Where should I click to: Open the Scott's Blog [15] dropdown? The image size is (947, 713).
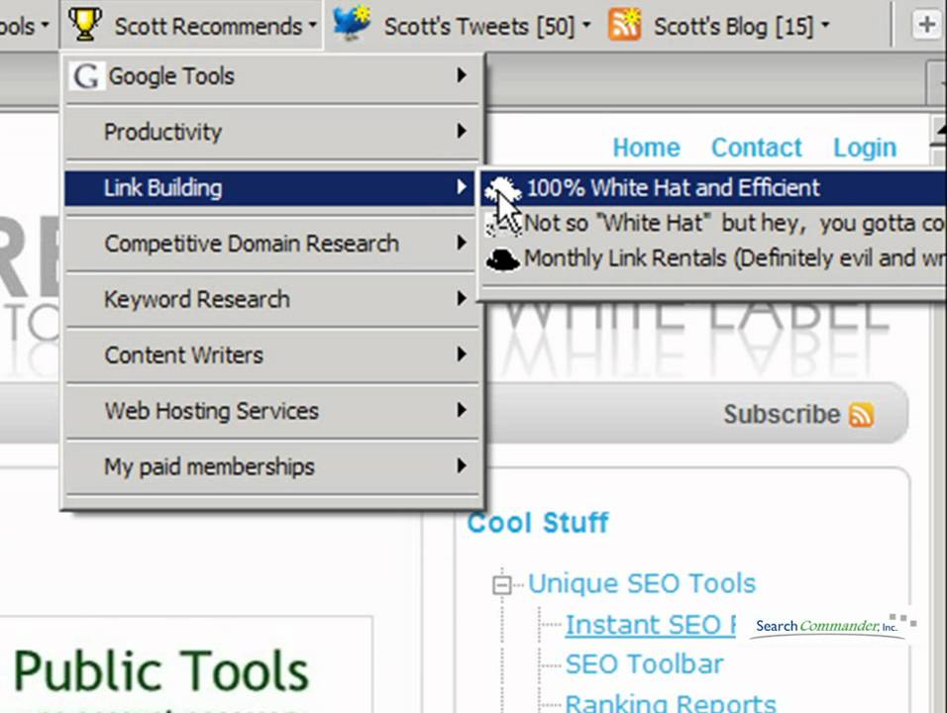click(719, 26)
